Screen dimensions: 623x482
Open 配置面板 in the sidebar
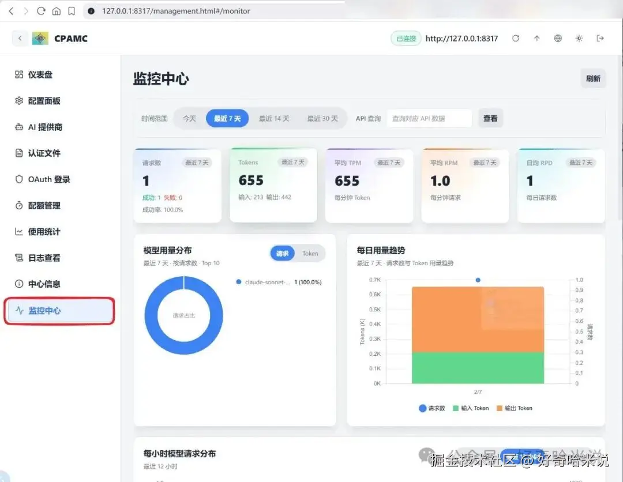[59, 101]
